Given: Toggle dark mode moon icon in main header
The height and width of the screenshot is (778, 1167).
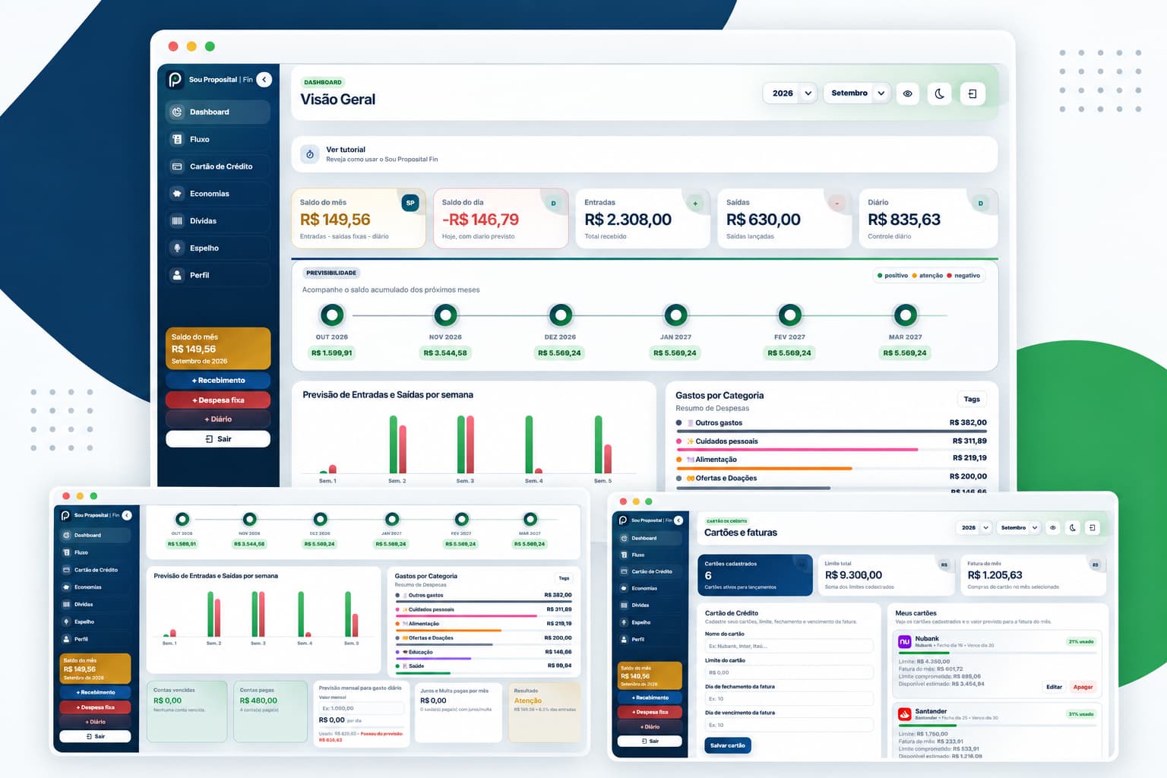Looking at the screenshot, I should pos(940,93).
